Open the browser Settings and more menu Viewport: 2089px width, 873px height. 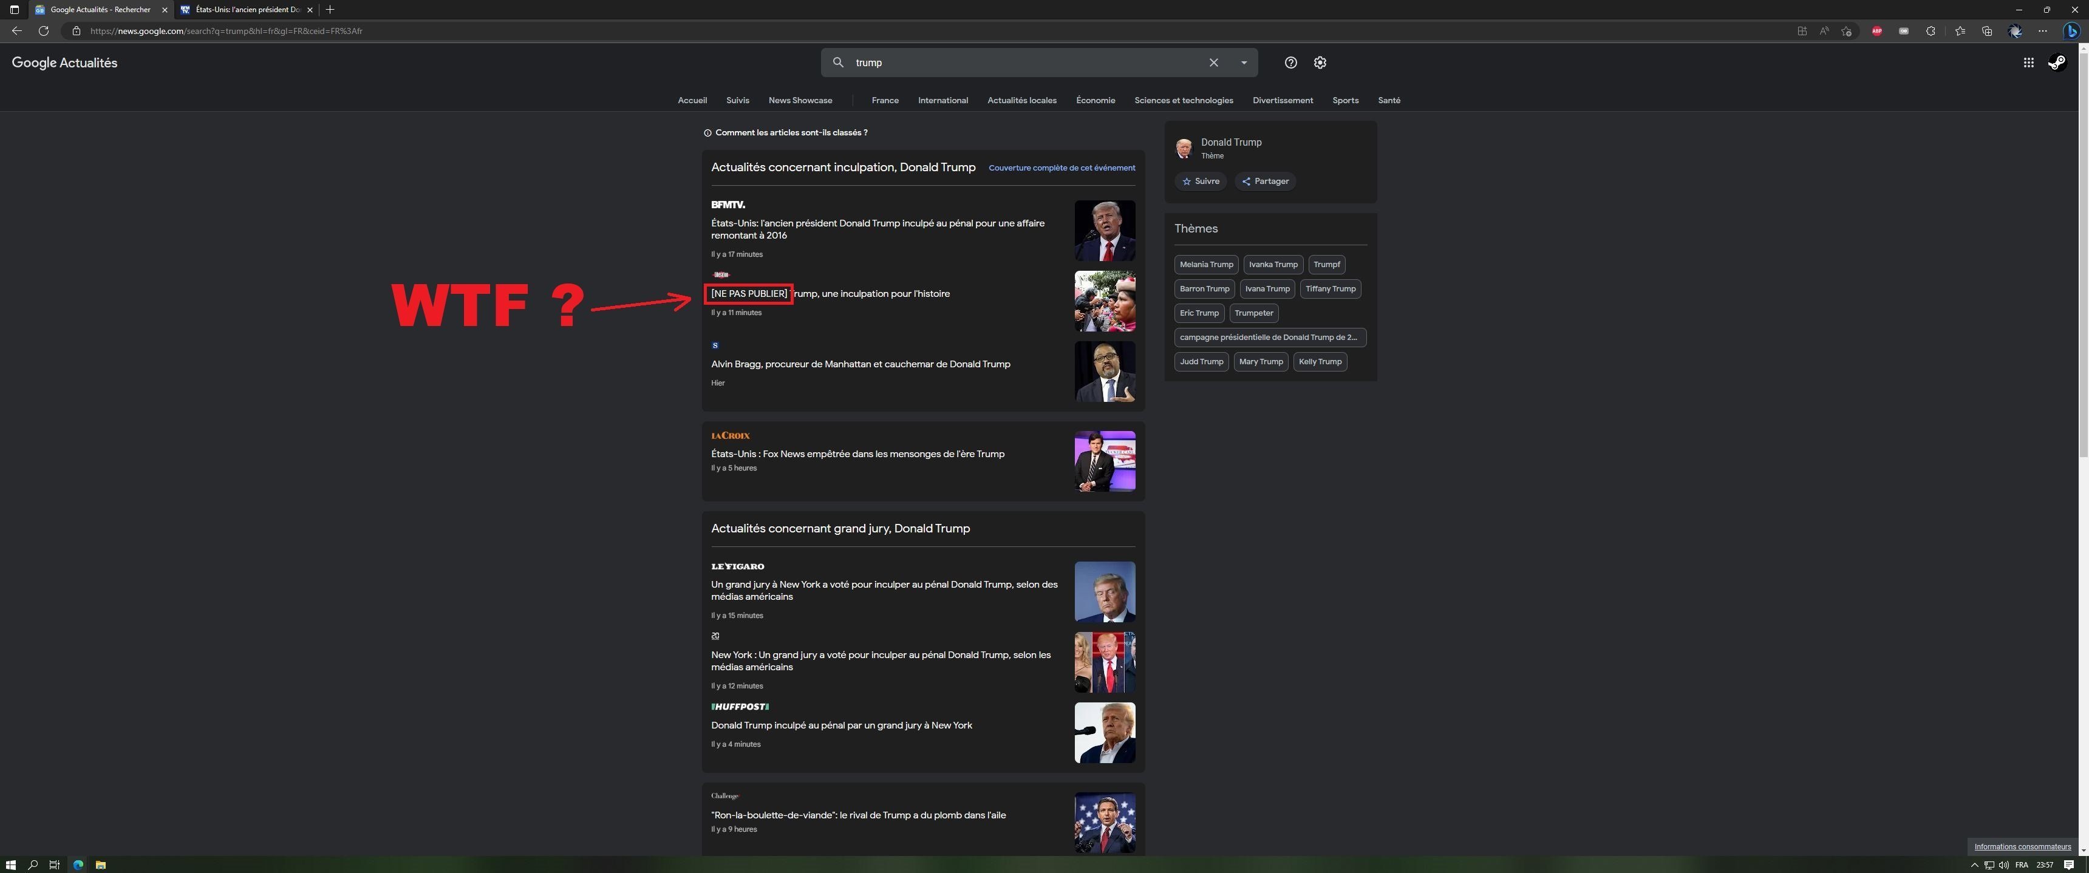(x=2043, y=31)
